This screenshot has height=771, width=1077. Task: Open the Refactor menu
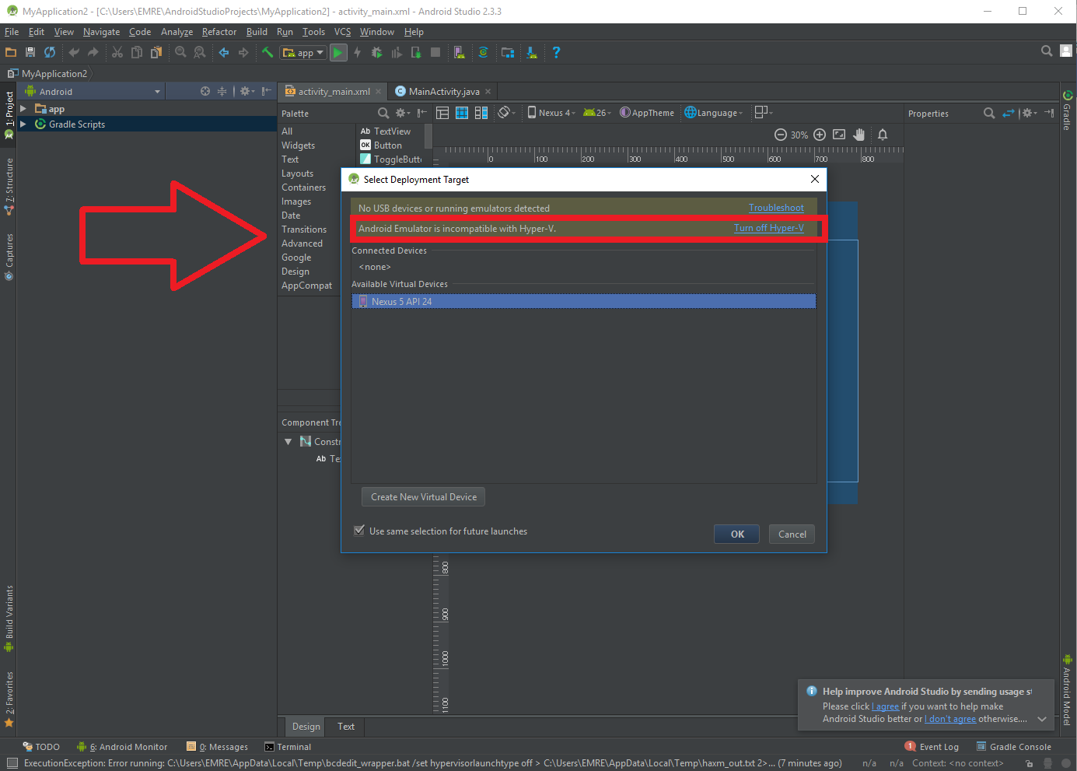(x=219, y=32)
